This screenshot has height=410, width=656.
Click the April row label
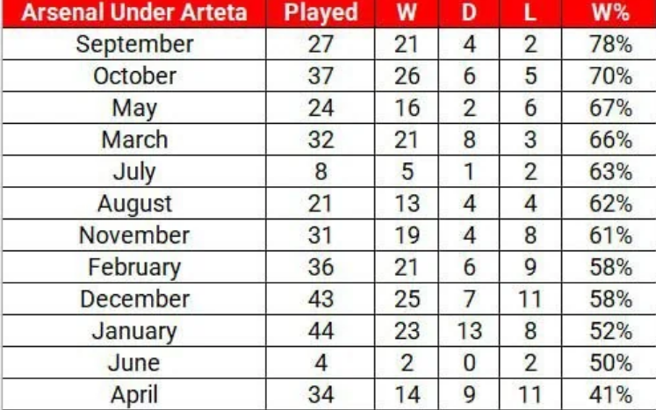coord(134,394)
